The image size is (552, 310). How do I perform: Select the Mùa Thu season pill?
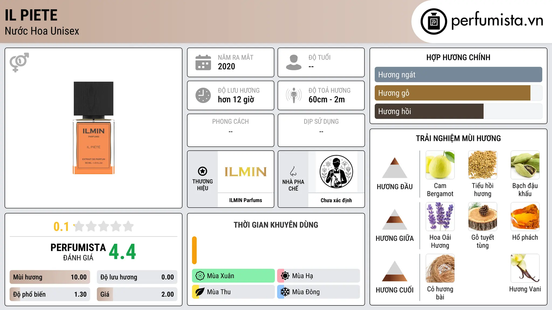pyautogui.click(x=233, y=292)
